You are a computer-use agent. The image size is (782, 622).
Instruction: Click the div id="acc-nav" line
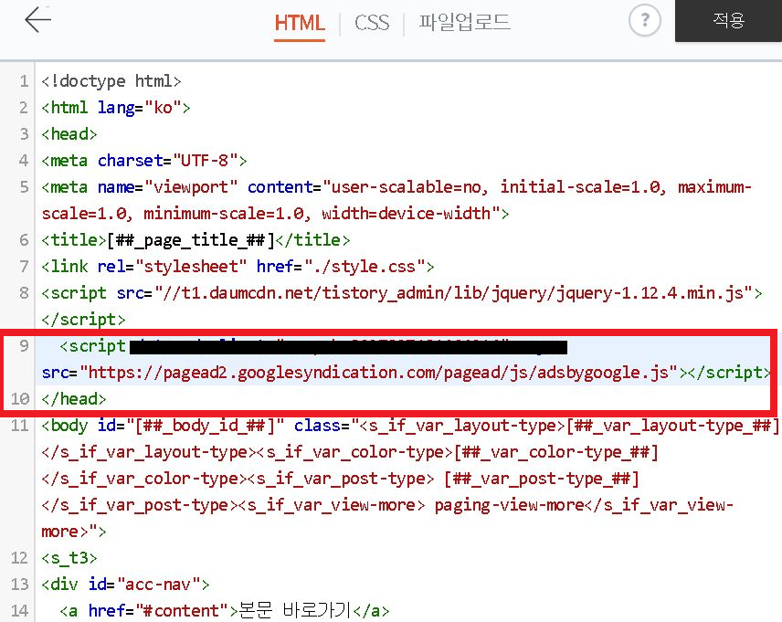(x=125, y=584)
